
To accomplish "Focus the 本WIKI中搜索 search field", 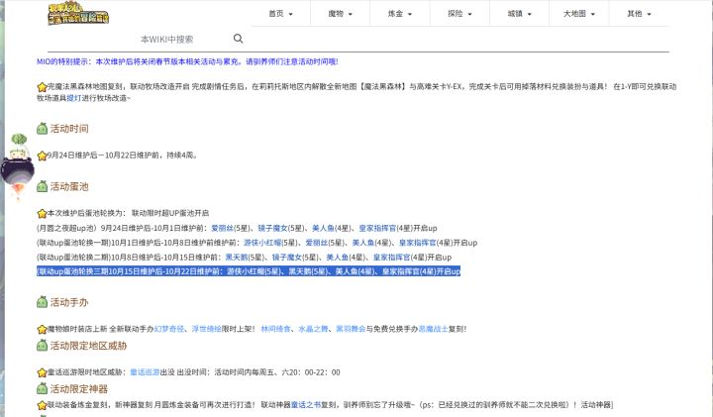I will [184, 39].
